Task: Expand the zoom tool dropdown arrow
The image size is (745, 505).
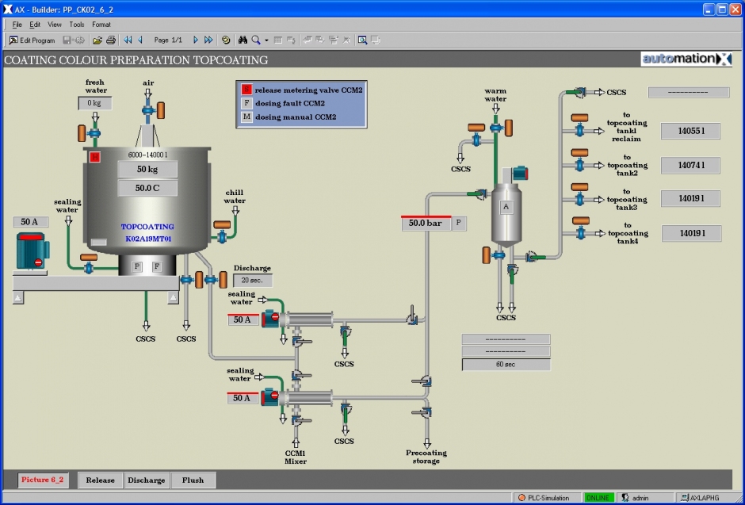Action: pos(266,41)
